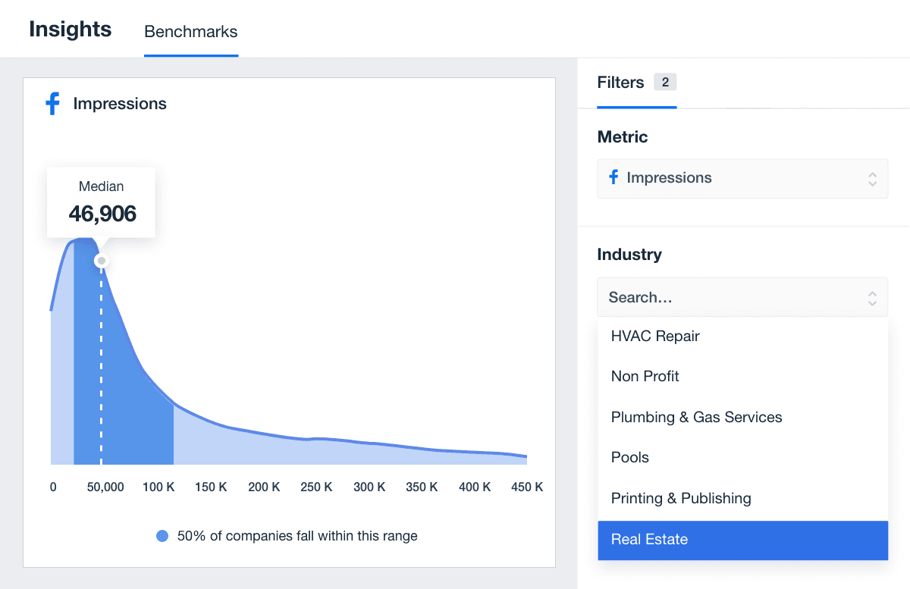Viewport: 910px width, 589px height.
Task: Click the Insights page heading
Action: (71, 30)
